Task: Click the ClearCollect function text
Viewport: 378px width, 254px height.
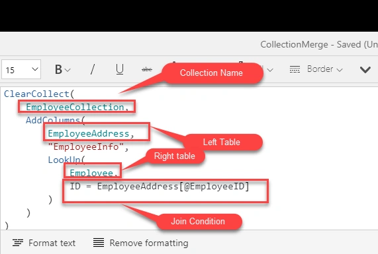Action: (x=36, y=94)
